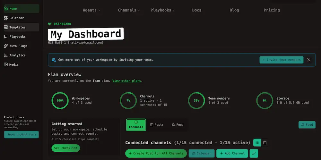This screenshot has width=321, height=160.
Task: Switch to grid view for connected channels
Action: tap(265, 143)
